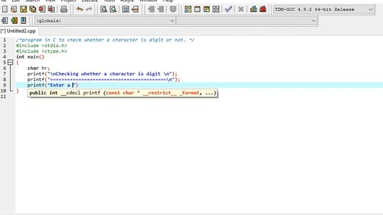
Task: Create a new source file
Action: coord(5,10)
